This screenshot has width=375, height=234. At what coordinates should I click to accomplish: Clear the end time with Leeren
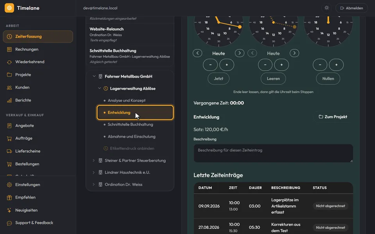coord(273,78)
